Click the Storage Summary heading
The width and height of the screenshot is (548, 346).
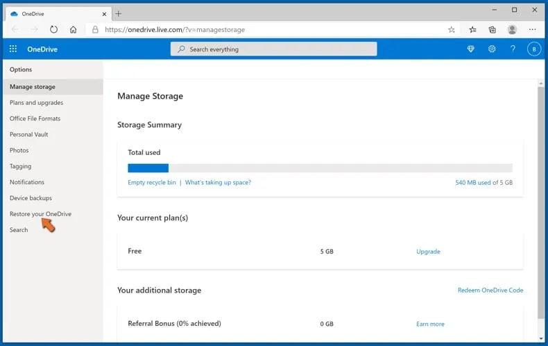pos(149,125)
